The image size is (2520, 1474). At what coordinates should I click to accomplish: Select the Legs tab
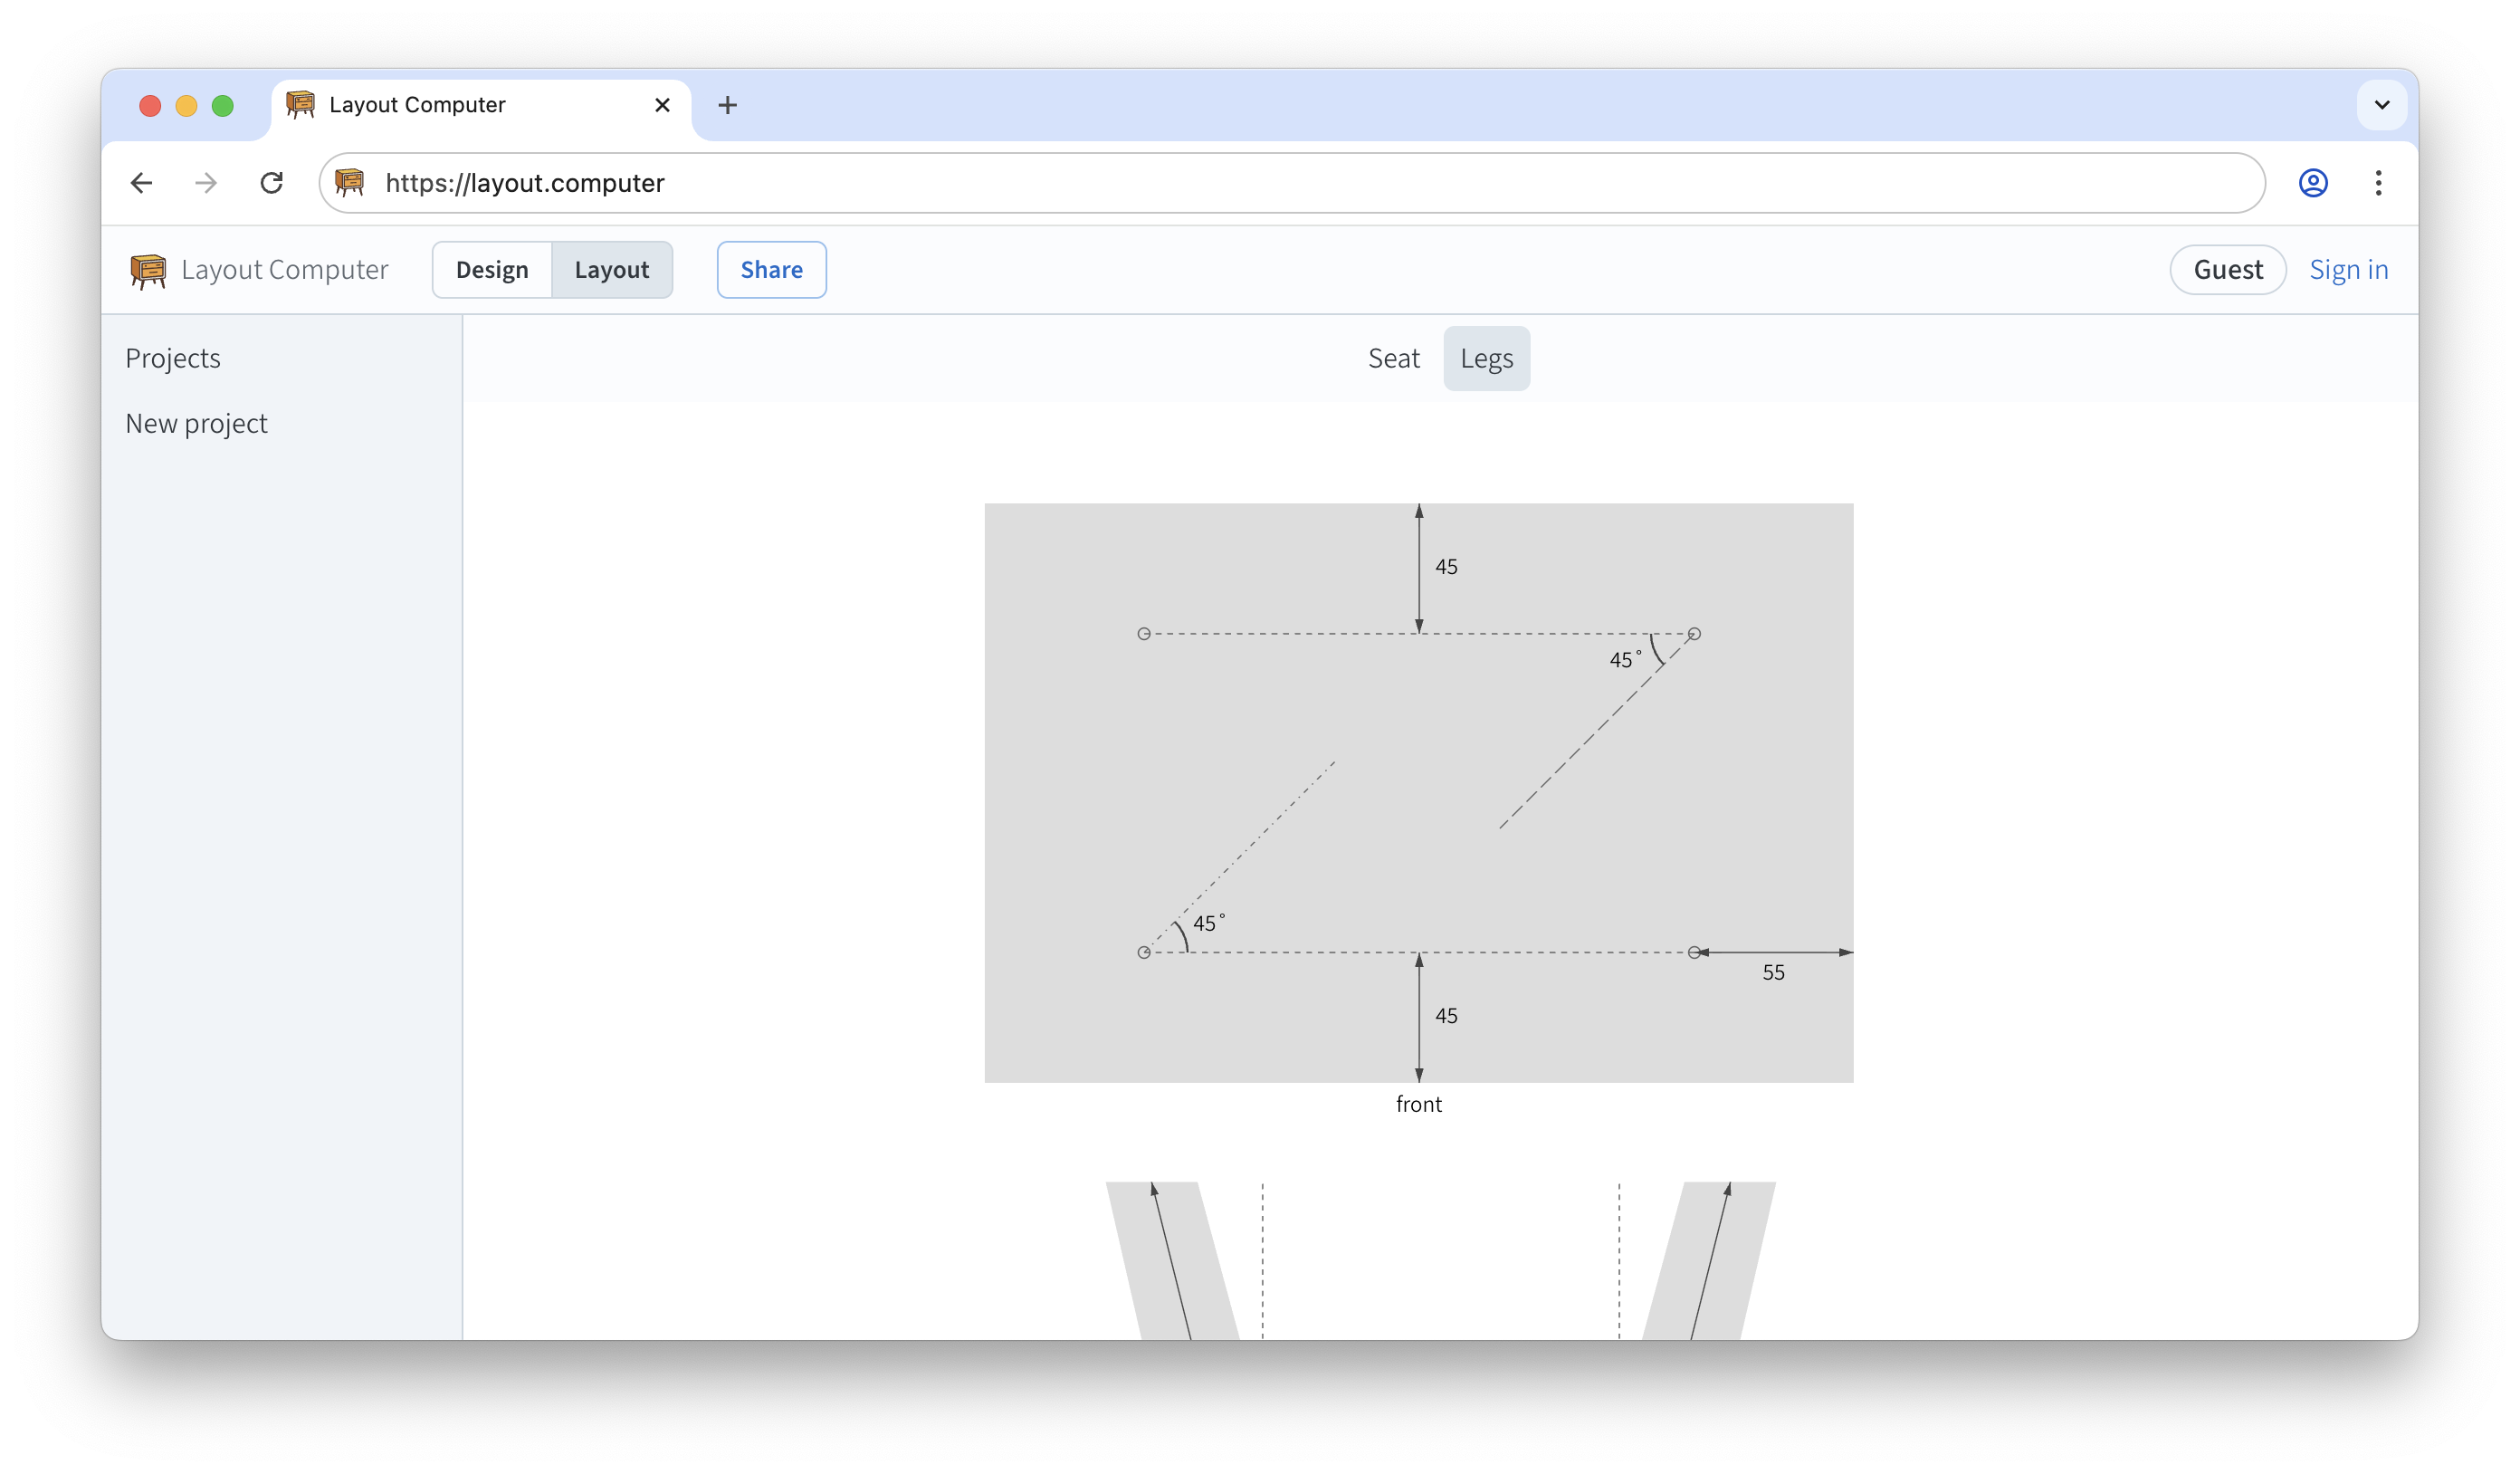1486,358
